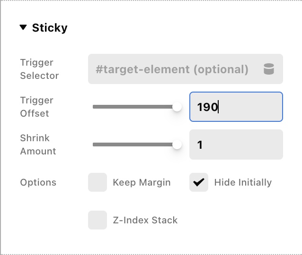Focus the Shrink Amount field showing 1
302x255 pixels.
[236, 144]
